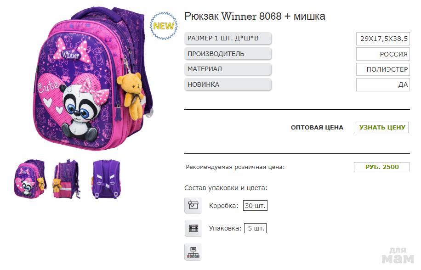The image size is (421, 270).
Task: Click the color assortment diagram icon
Action: coord(193,252)
